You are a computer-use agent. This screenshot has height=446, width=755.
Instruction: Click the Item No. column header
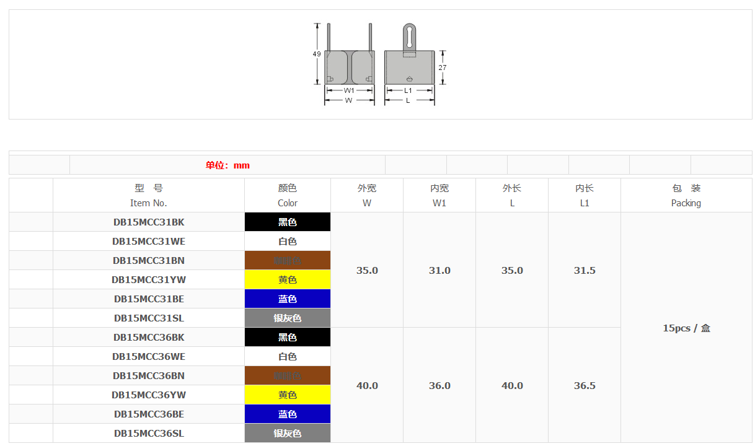click(149, 195)
